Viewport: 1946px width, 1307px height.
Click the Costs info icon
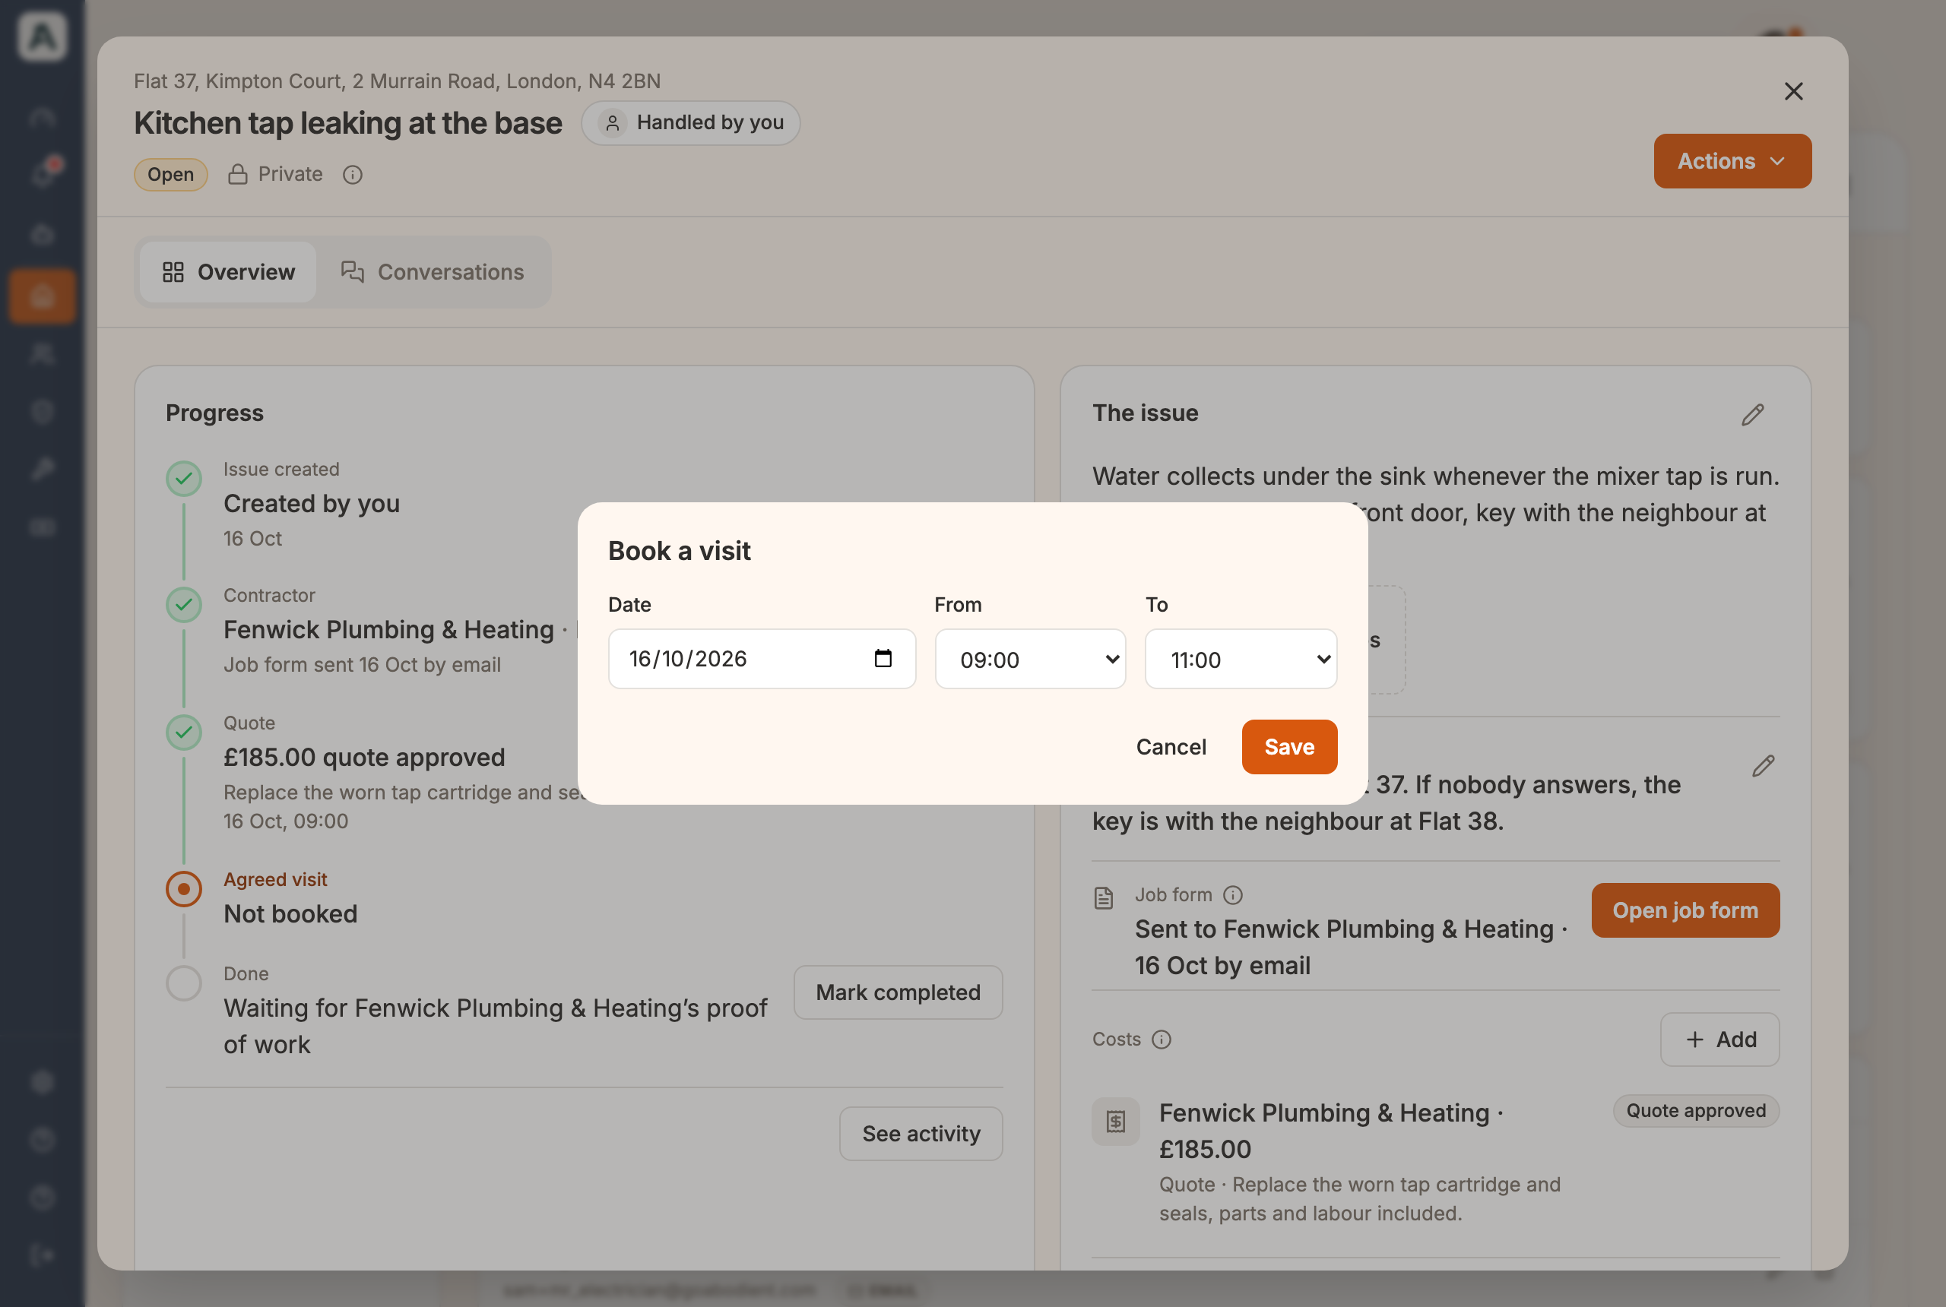point(1161,1040)
